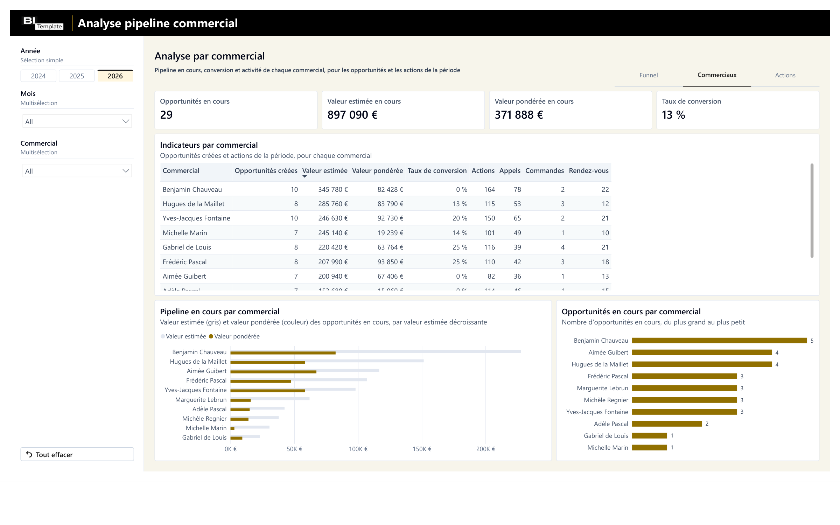Select Michelle Marin in the table

(185, 233)
